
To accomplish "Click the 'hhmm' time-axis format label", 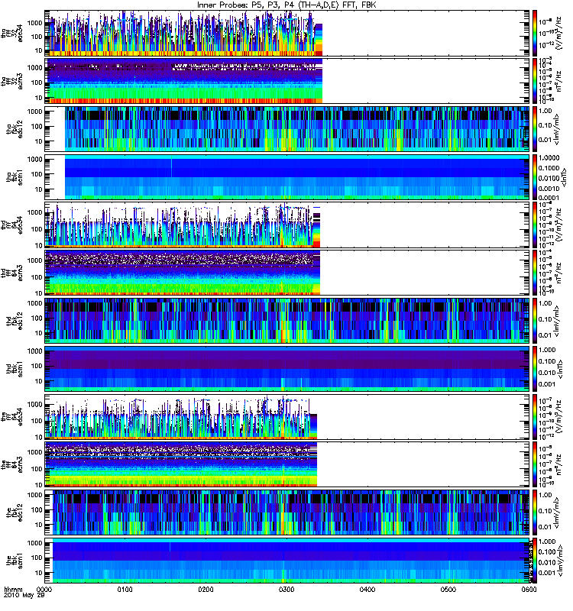I will [x=13, y=590].
